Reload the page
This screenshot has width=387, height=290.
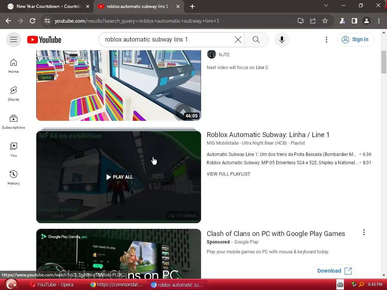click(33, 21)
